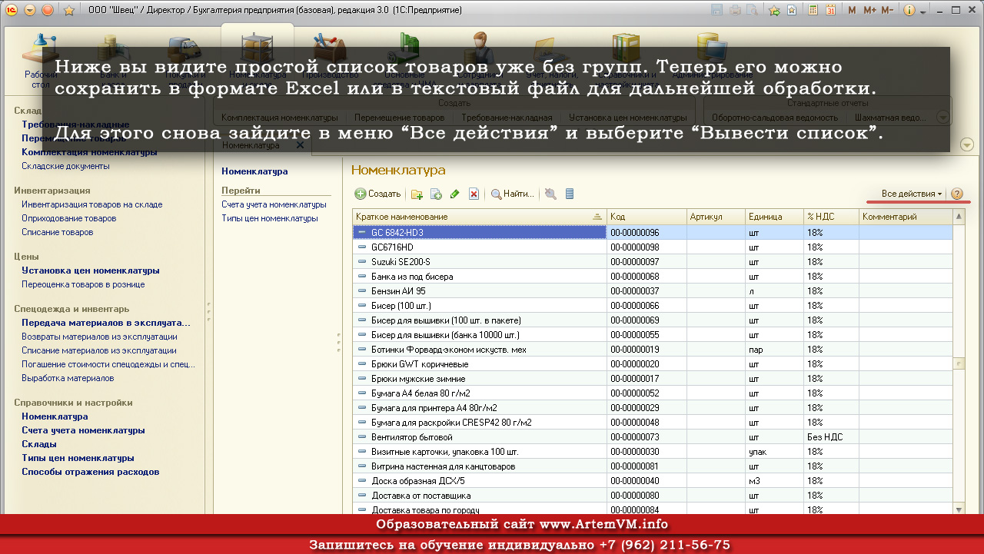Click the item icon beside Банка из под бисера
Screen dimensions: 984x554
click(x=362, y=277)
